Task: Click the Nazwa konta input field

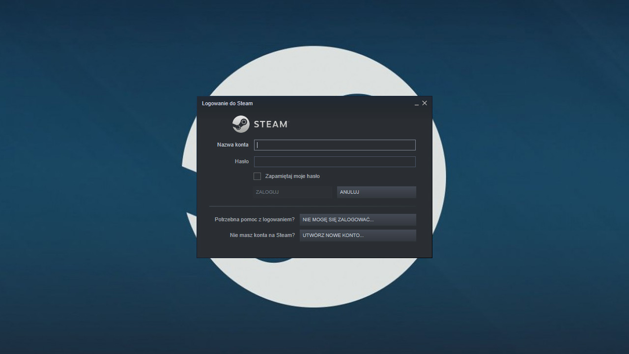Action: (335, 145)
